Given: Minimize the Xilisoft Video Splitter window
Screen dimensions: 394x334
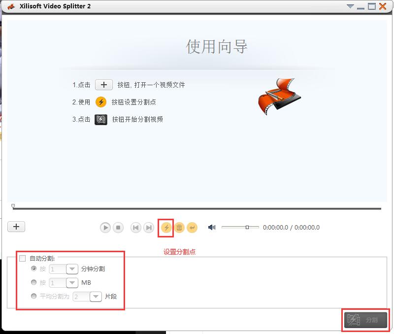Looking at the screenshot, I should [361, 8].
